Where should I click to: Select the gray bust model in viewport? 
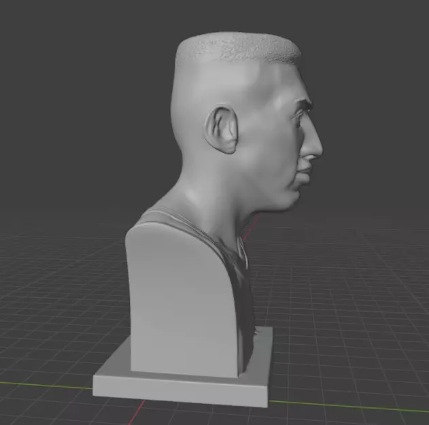pyautogui.click(x=208, y=219)
